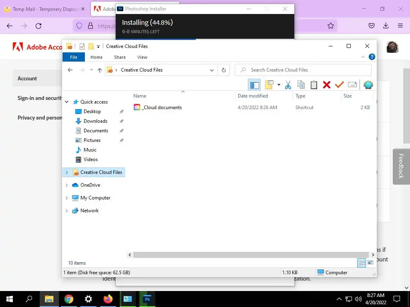
Task: Select Network in navigation pane
Action: (x=89, y=211)
